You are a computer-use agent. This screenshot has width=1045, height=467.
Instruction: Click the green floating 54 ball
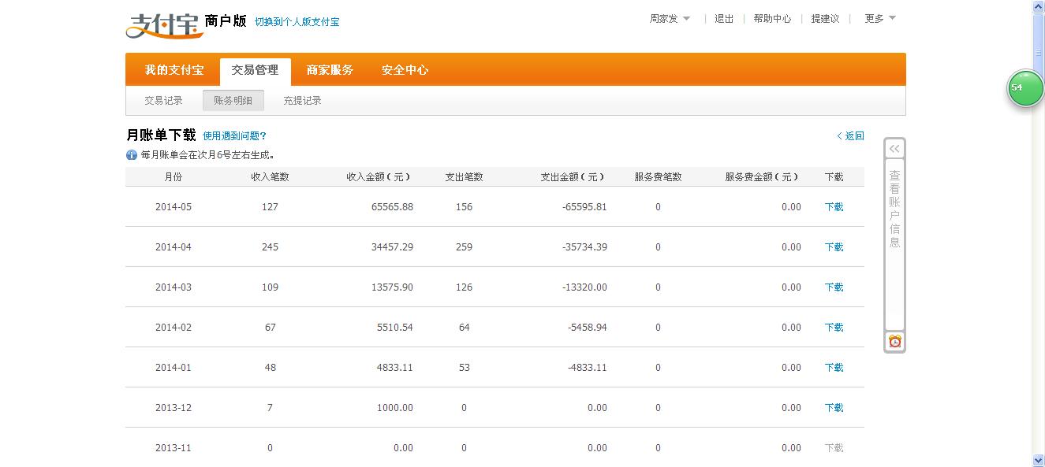[x=1024, y=88]
